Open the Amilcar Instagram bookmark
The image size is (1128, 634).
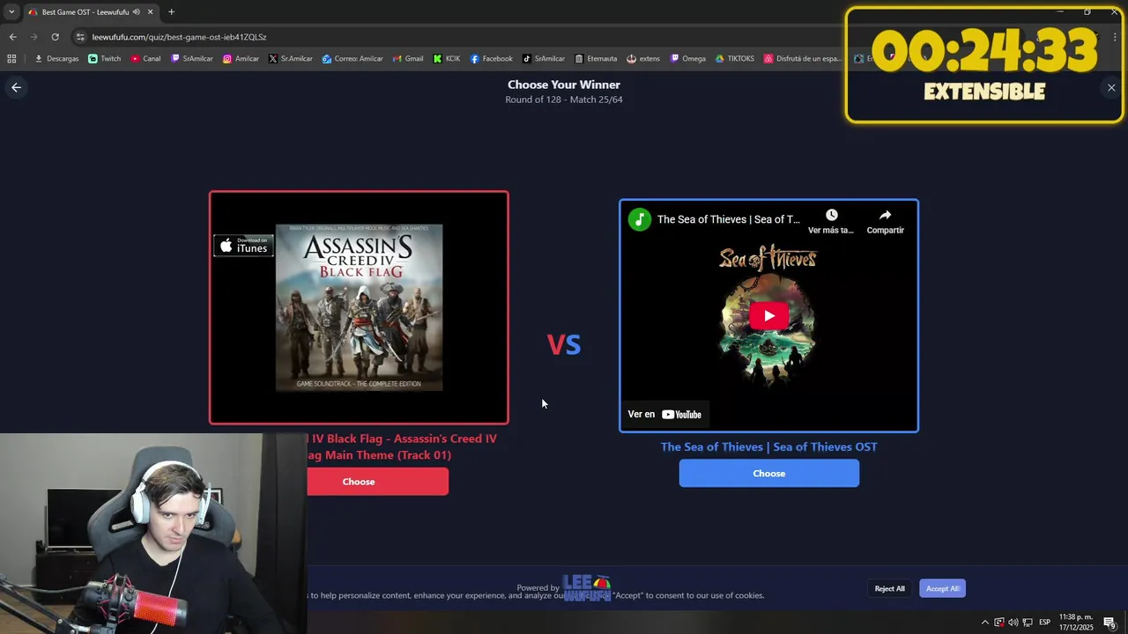coord(241,59)
